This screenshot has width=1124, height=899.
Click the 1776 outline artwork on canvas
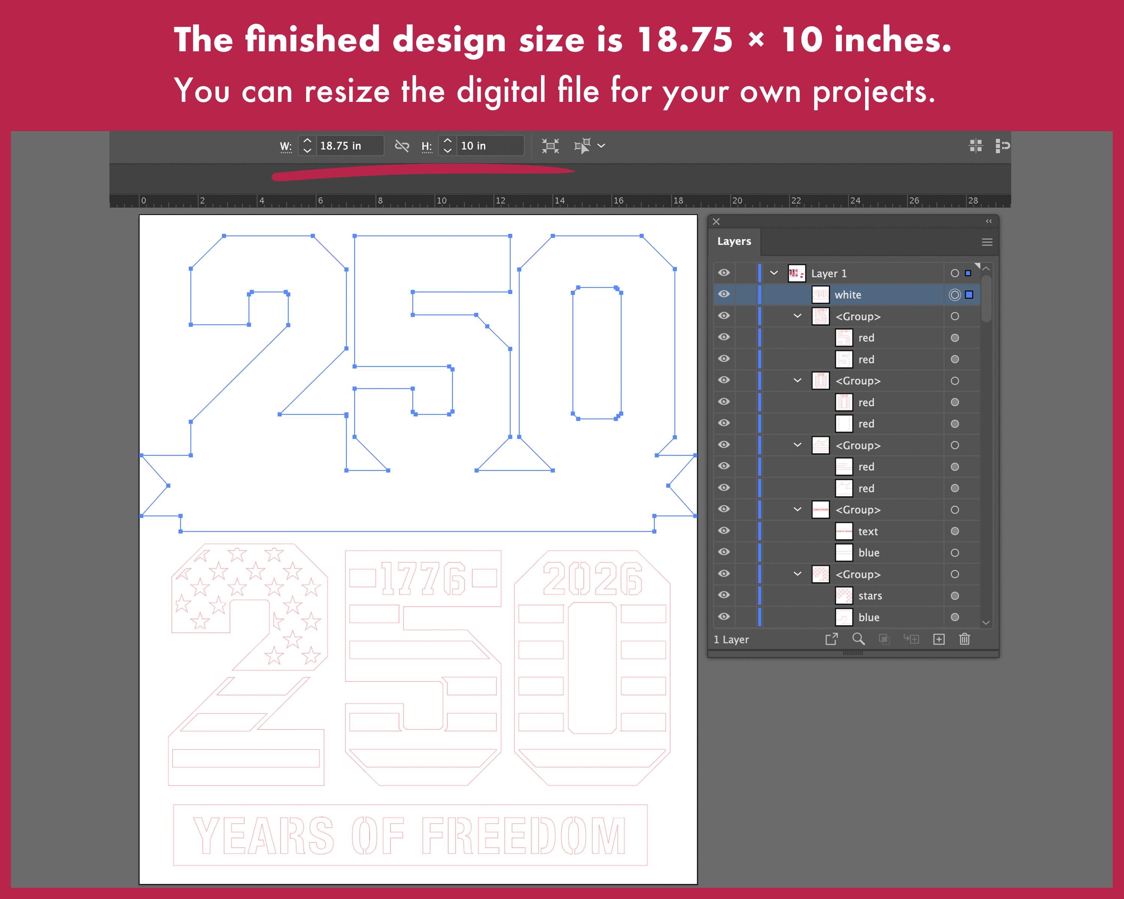click(423, 578)
